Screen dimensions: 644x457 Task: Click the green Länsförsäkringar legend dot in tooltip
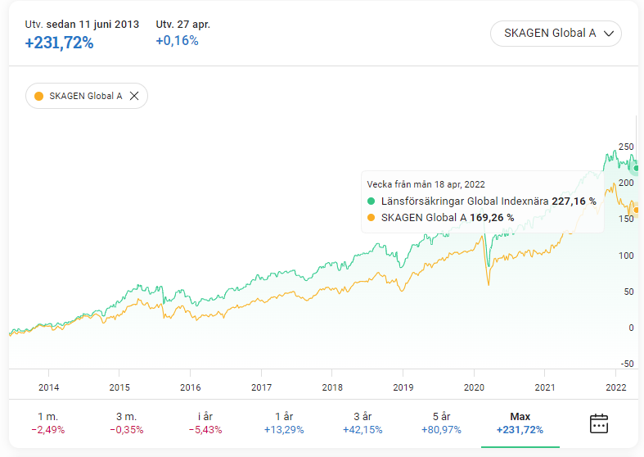(371, 201)
